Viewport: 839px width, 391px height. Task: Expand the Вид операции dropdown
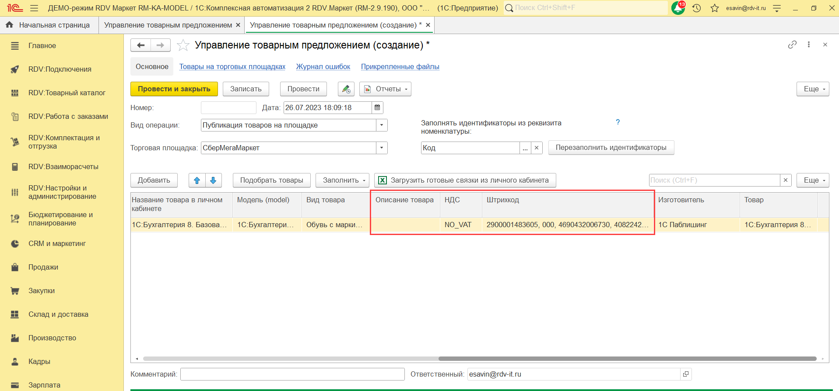click(x=382, y=125)
